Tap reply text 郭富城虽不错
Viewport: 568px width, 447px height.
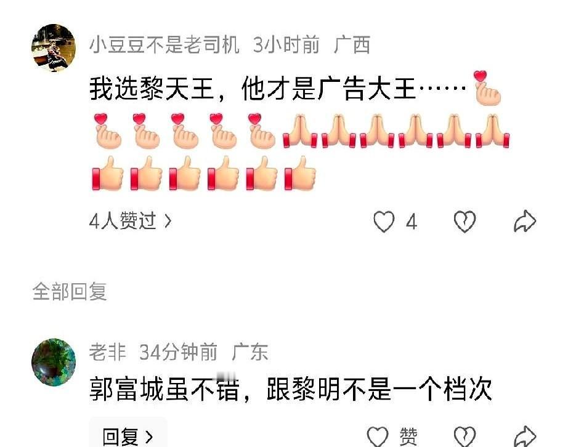[164, 389]
